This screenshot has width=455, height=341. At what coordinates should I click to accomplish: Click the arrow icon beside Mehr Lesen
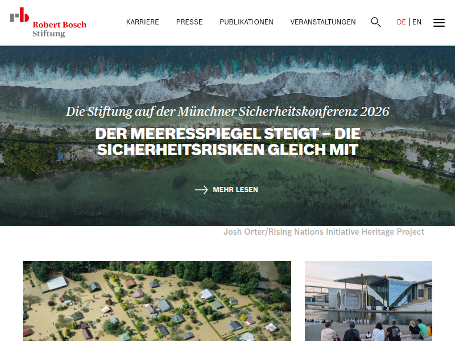[201, 190]
